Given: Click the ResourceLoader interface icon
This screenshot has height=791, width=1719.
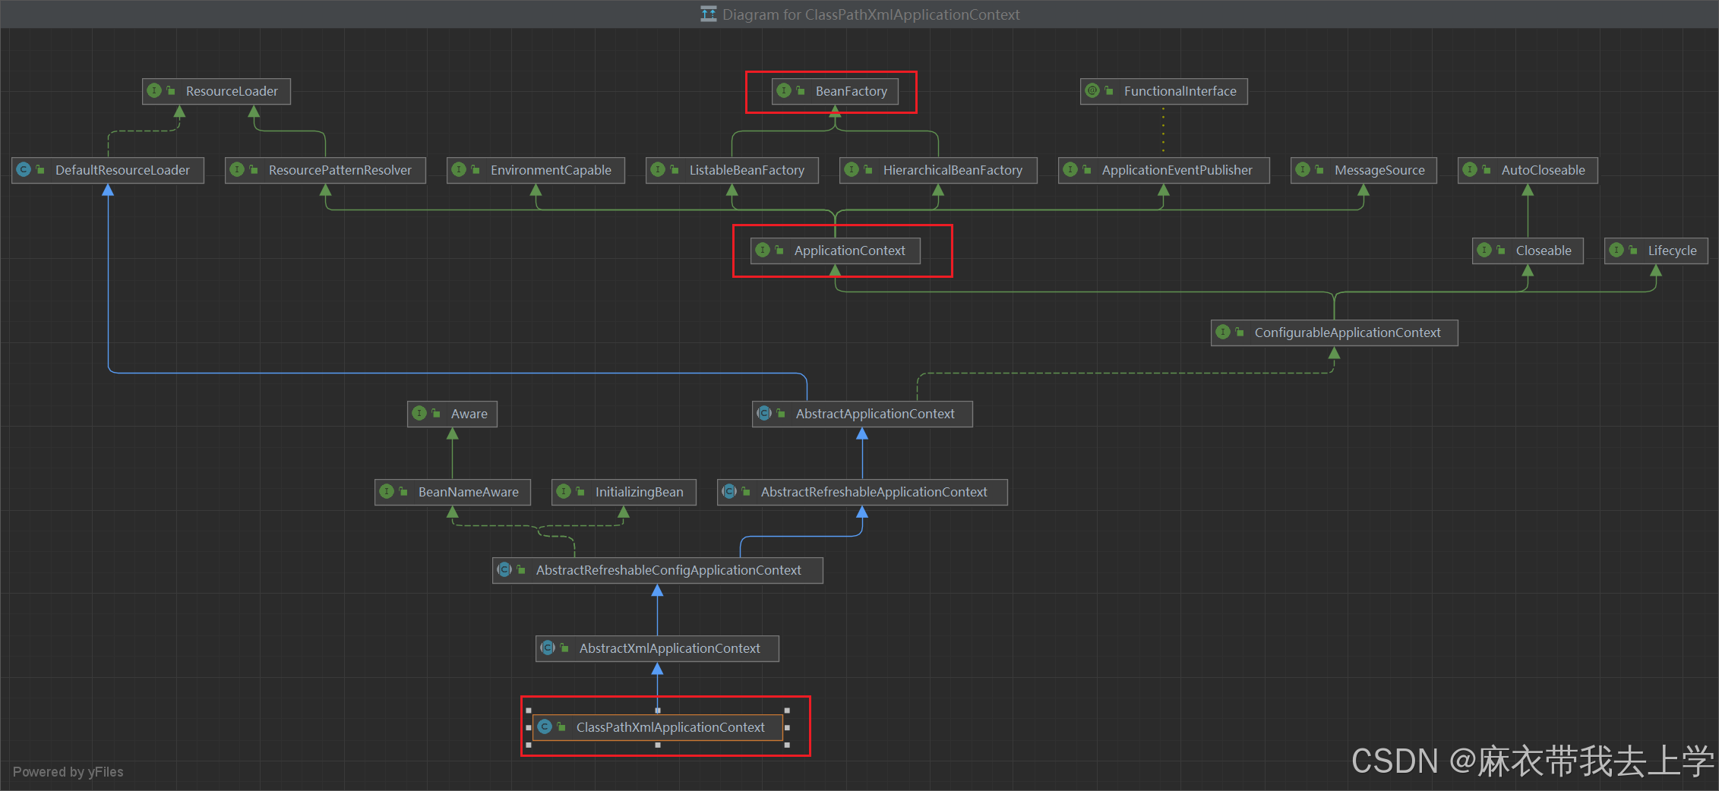Looking at the screenshot, I should coord(154,91).
